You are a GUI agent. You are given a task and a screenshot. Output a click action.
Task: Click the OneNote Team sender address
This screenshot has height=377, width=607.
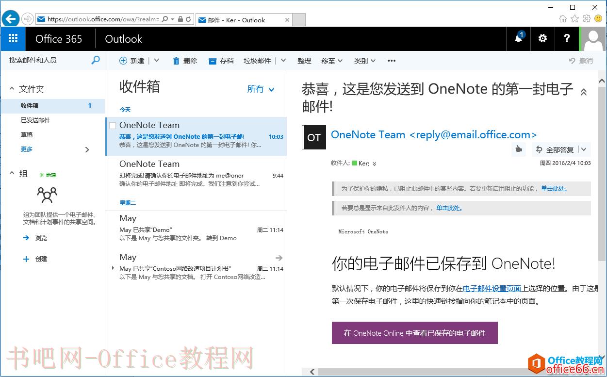click(434, 134)
